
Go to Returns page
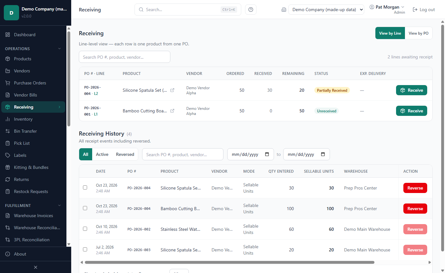pyautogui.click(x=33, y=179)
